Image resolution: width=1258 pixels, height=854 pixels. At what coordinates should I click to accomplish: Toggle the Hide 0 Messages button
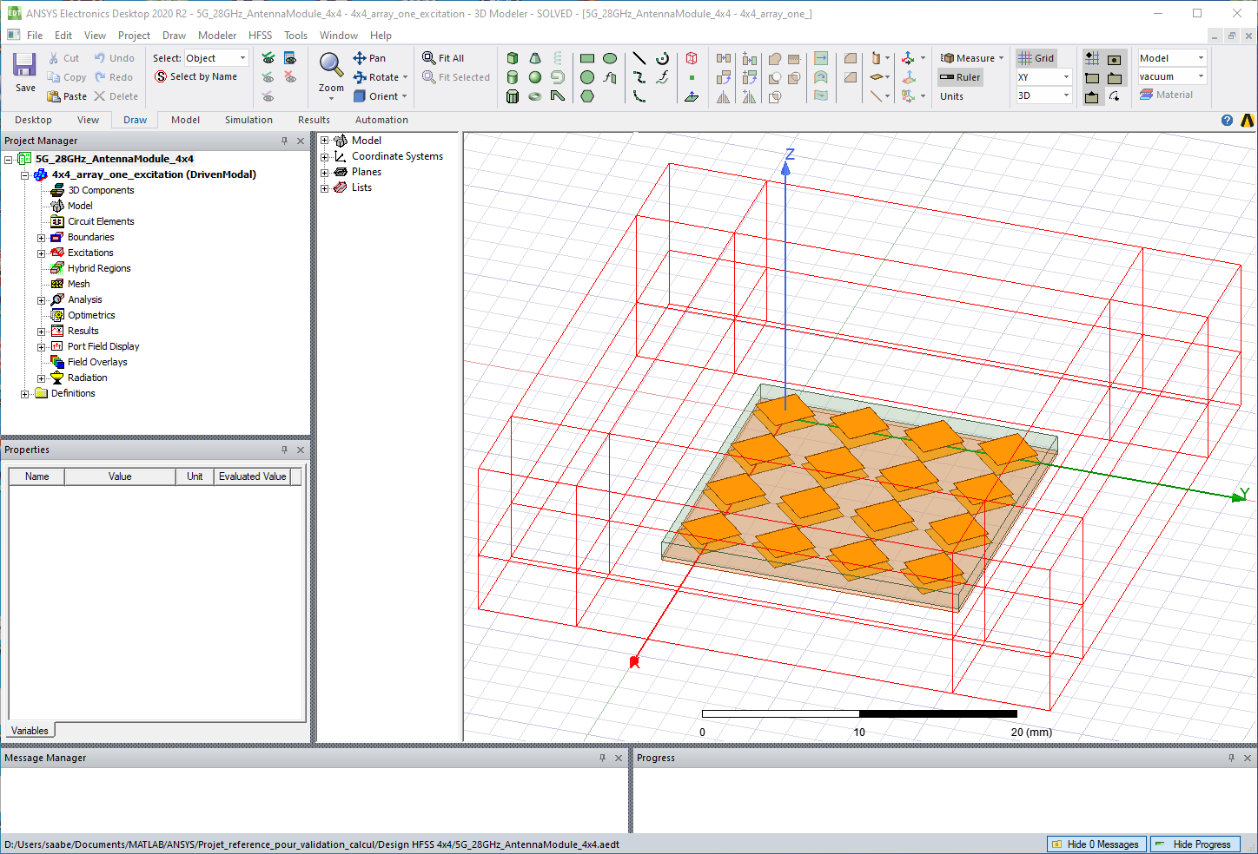1096,844
